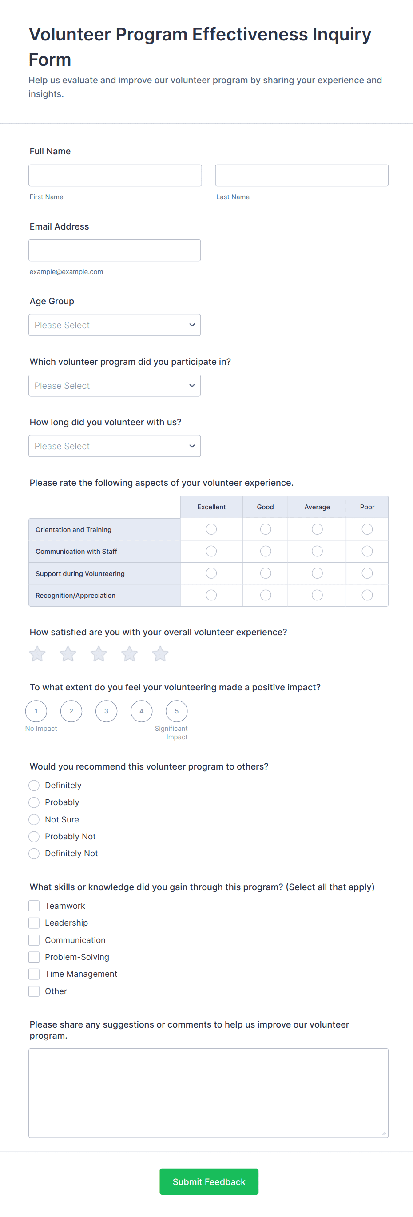Click the suggestions comment text area
Screen dimensions: 413x1217
click(x=208, y=1093)
